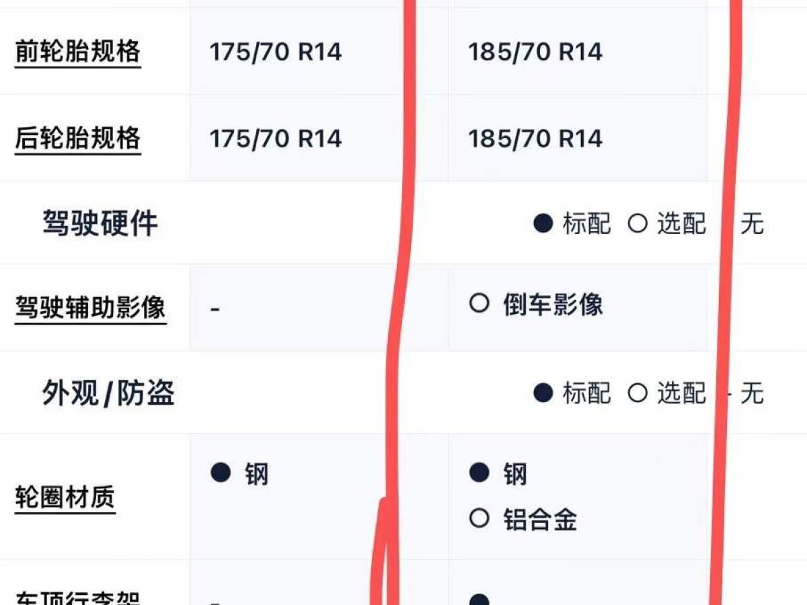This screenshot has width=807, height=605.
Task: Click the filled 标配 dot in the 外观/防盗 row
Action: pos(543,393)
